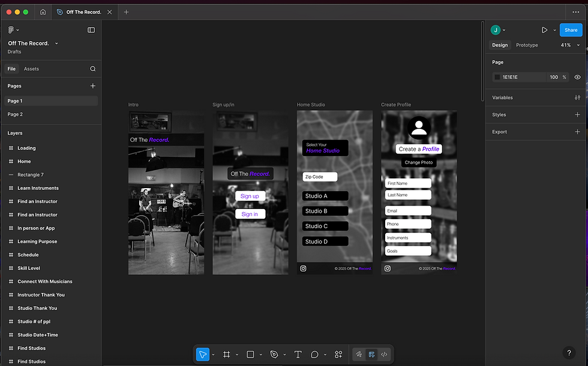This screenshot has height=366, width=588.
Task: Click the layers search magnifier icon
Action: (x=93, y=68)
